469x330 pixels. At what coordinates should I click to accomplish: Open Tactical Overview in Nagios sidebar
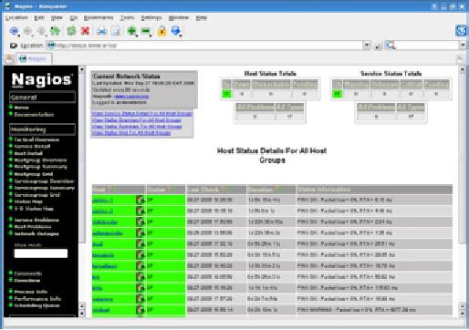click(36, 139)
